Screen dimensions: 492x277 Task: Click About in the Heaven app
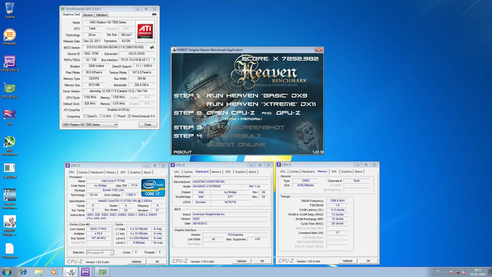[183, 152]
